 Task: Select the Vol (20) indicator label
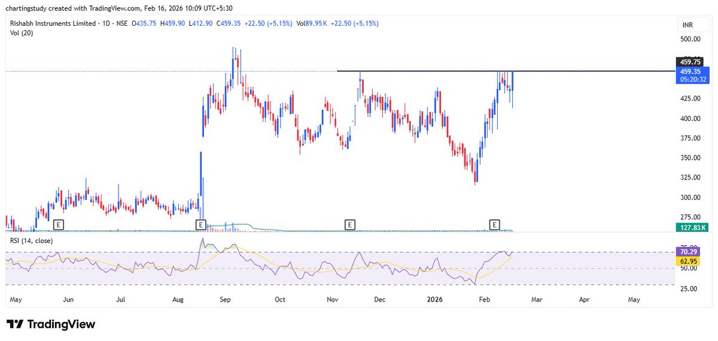[x=22, y=33]
